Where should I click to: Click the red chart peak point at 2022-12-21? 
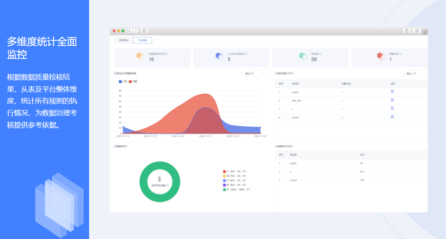(205, 94)
